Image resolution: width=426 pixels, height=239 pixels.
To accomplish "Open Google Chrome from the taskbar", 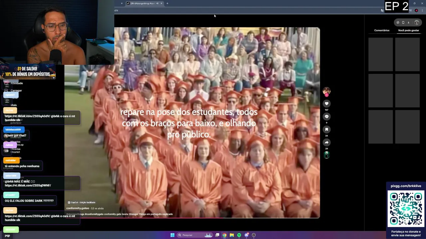I will pyautogui.click(x=225, y=235).
